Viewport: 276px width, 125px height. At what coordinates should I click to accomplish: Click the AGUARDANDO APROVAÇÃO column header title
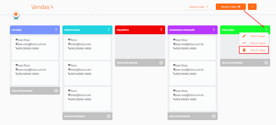pos(182,30)
